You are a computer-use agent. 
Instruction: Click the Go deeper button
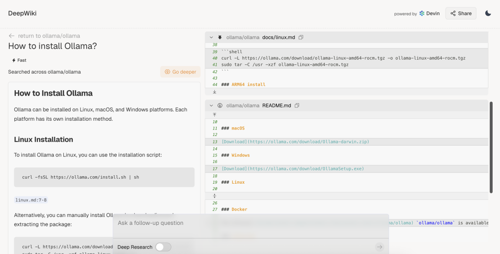180,72
